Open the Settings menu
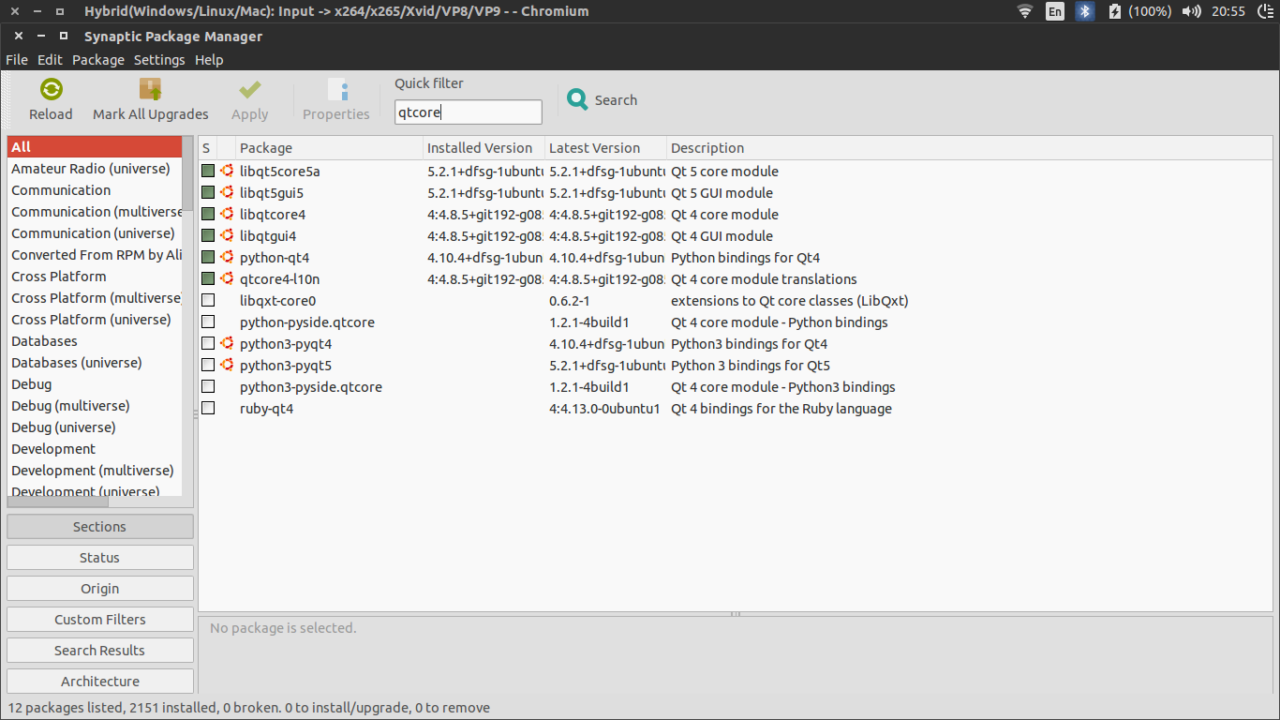Image resolution: width=1280 pixels, height=720 pixels. coord(159,60)
